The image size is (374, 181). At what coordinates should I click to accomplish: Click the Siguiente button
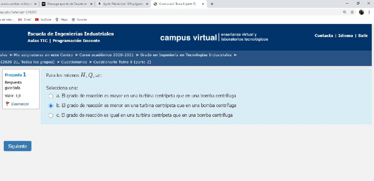[x=17, y=146]
